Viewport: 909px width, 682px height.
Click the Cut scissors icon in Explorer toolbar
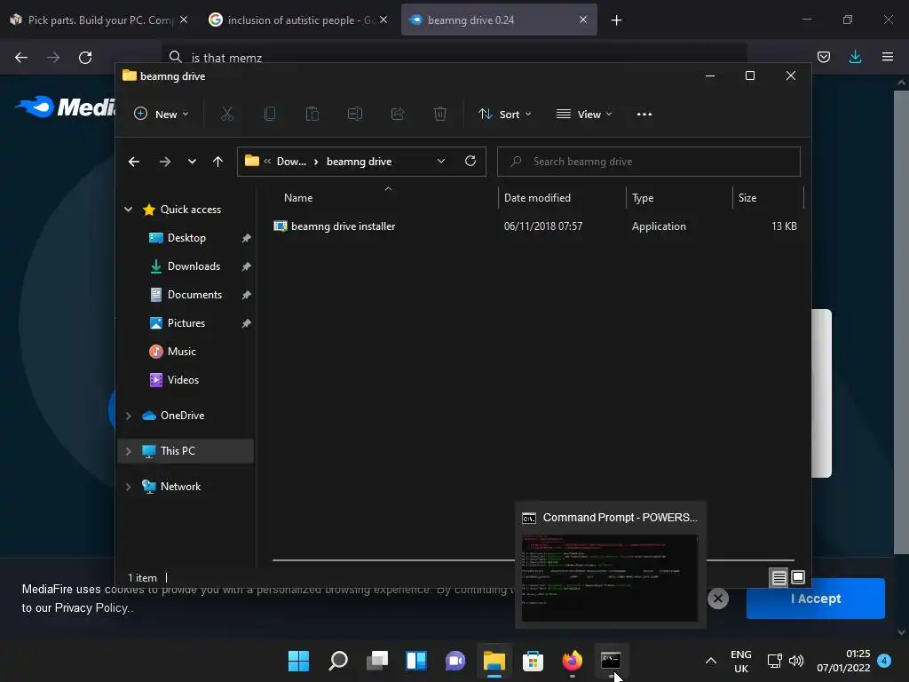(x=227, y=115)
